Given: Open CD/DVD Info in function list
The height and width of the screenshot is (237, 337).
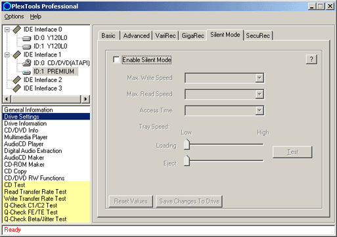Looking at the screenshot, I should click(x=46, y=130).
